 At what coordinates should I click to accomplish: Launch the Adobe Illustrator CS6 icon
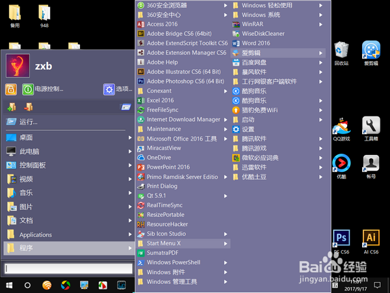coord(141,72)
